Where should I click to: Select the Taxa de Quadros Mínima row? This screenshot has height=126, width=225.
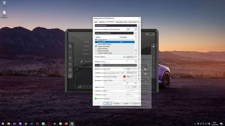point(115,53)
